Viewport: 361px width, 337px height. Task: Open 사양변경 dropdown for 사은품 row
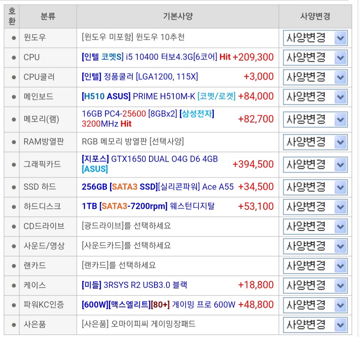pyautogui.click(x=315, y=325)
